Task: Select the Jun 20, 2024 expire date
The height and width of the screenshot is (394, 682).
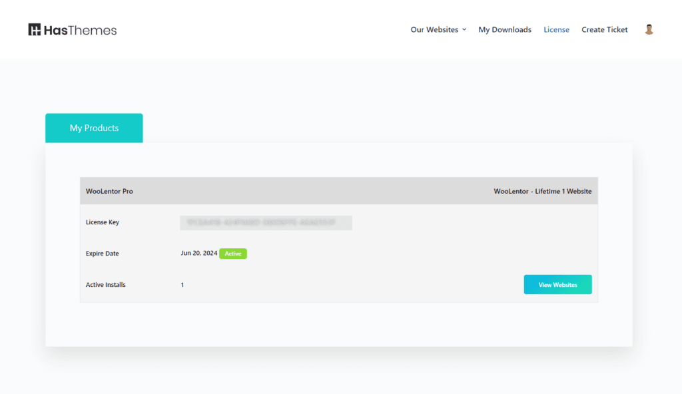Action: 198,254
